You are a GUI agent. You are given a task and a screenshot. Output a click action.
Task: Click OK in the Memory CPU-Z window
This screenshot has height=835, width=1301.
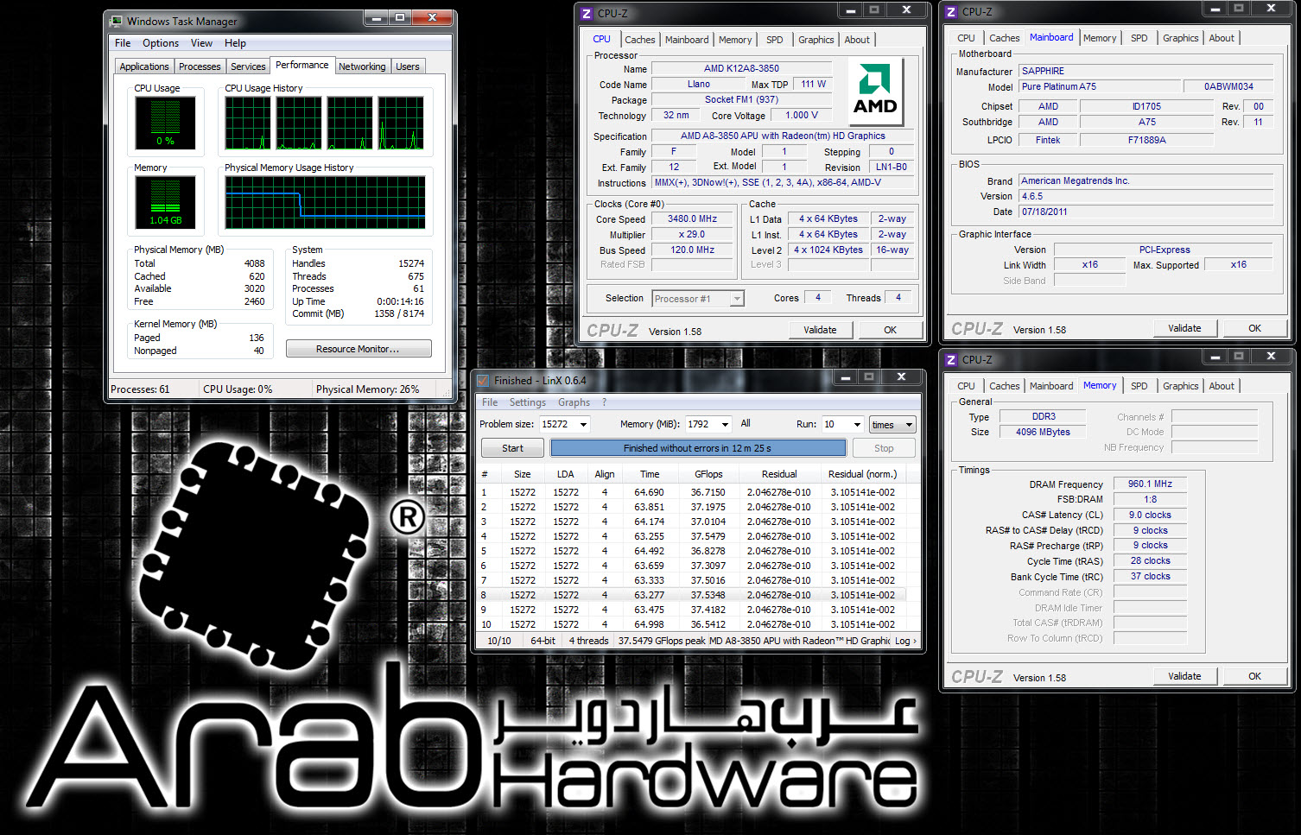coord(1254,676)
